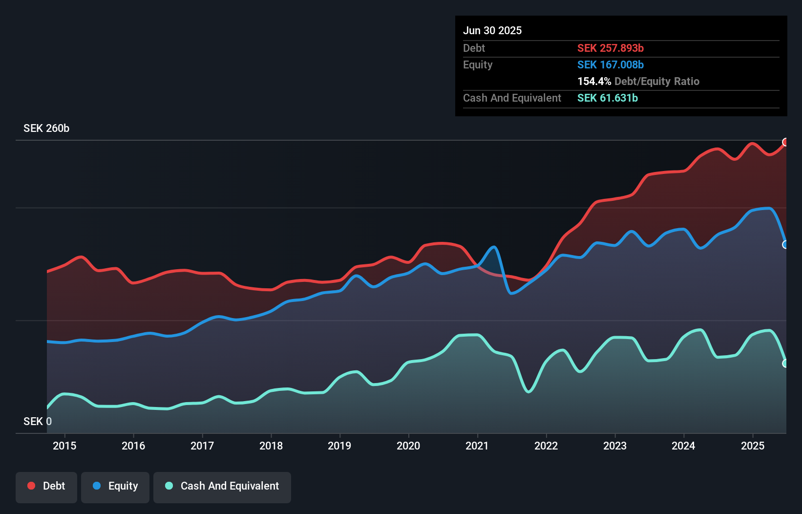The height and width of the screenshot is (514, 802).
Task: Click the blue dot in the Equity legend
Action: (97, 486)
